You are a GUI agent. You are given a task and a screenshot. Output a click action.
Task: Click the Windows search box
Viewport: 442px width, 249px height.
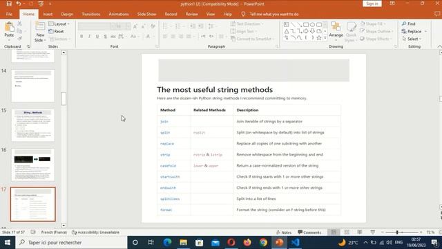tap(71, 243)
